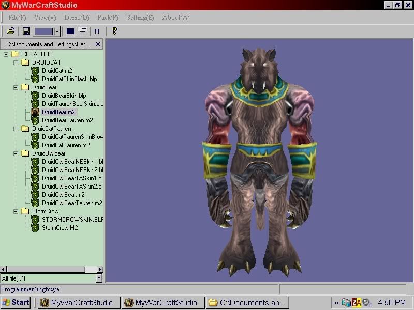This screenshot has width=414, height=310.
Task: Open the All file(*.*) filter dropdown
Action: tap(99, 278)
